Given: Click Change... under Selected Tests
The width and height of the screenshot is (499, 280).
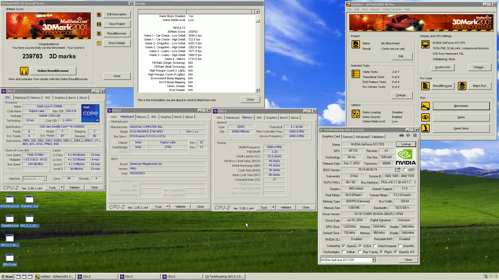Looking at the screenshot, I should click(x=402, y=95).
